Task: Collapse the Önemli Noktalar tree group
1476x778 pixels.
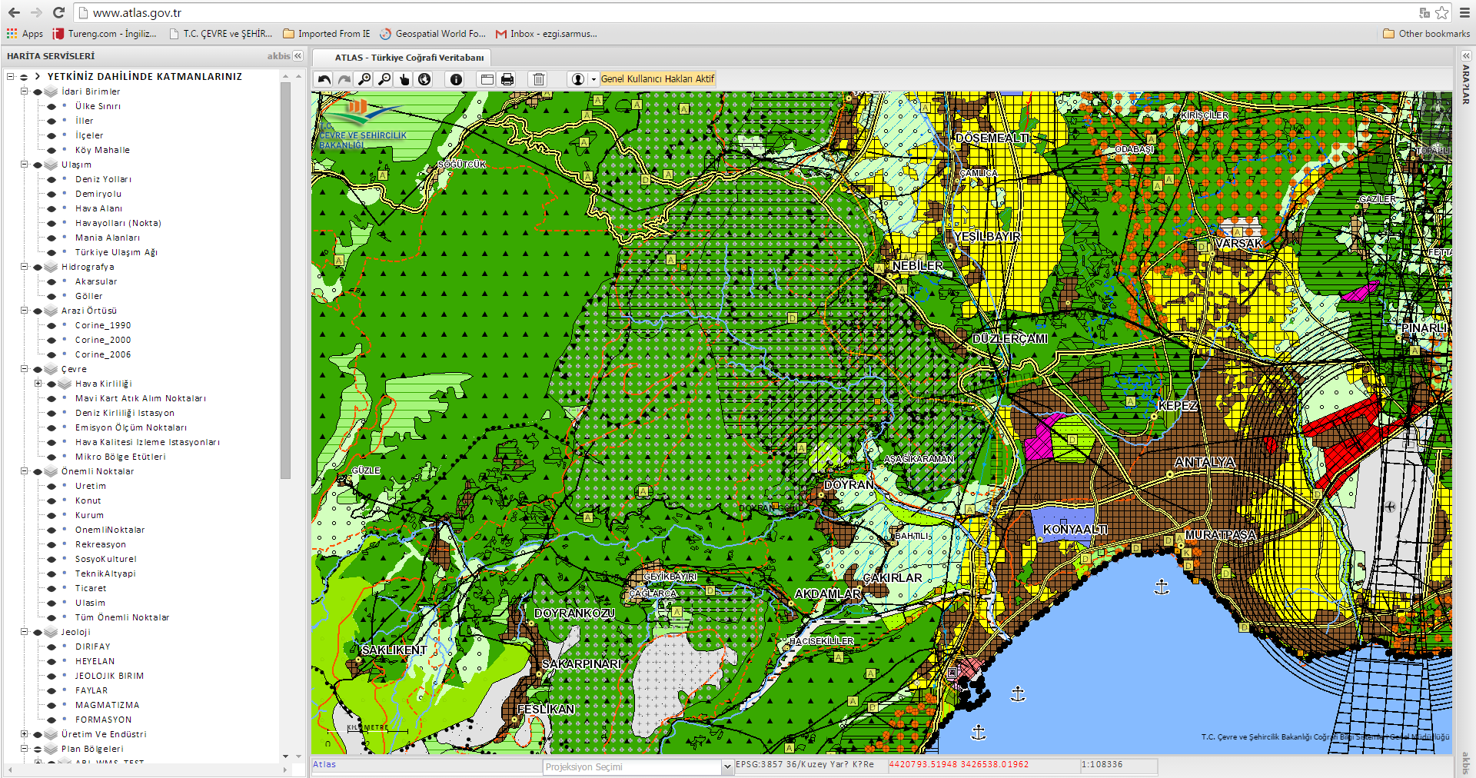Action: pos(24,471)
